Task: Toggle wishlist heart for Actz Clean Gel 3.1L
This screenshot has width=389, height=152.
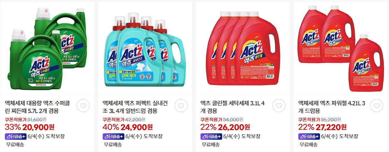Action: pyautogui.click(x=279, y=106)
